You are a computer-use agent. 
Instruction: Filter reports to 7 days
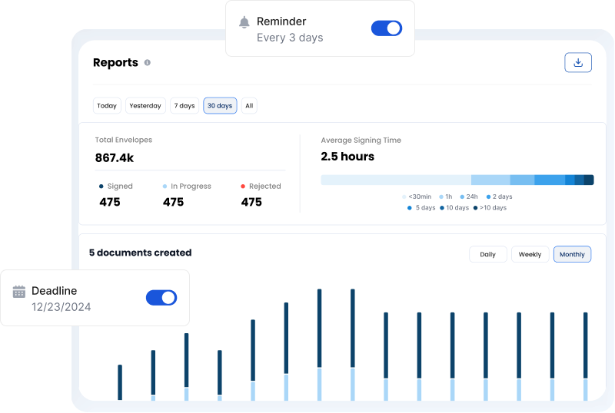point(184,106)
